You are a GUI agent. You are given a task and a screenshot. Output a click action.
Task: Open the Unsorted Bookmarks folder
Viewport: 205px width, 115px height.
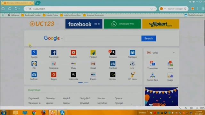(93, 15)
